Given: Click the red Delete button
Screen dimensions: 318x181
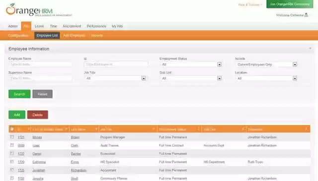Looking at the screenshot, I should point(38,115).
